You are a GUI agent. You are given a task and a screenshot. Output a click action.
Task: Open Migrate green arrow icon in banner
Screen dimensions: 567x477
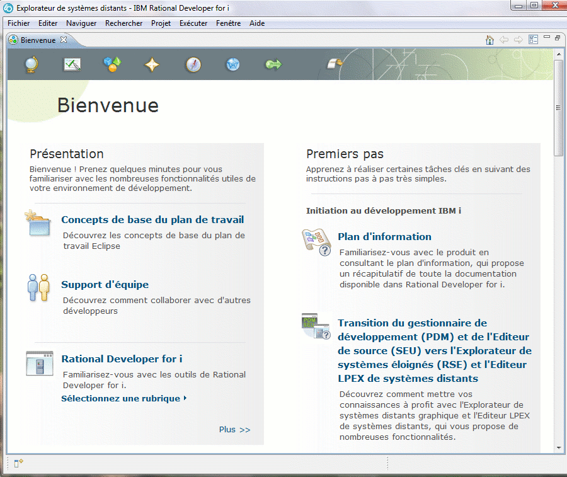coord(273,65)
